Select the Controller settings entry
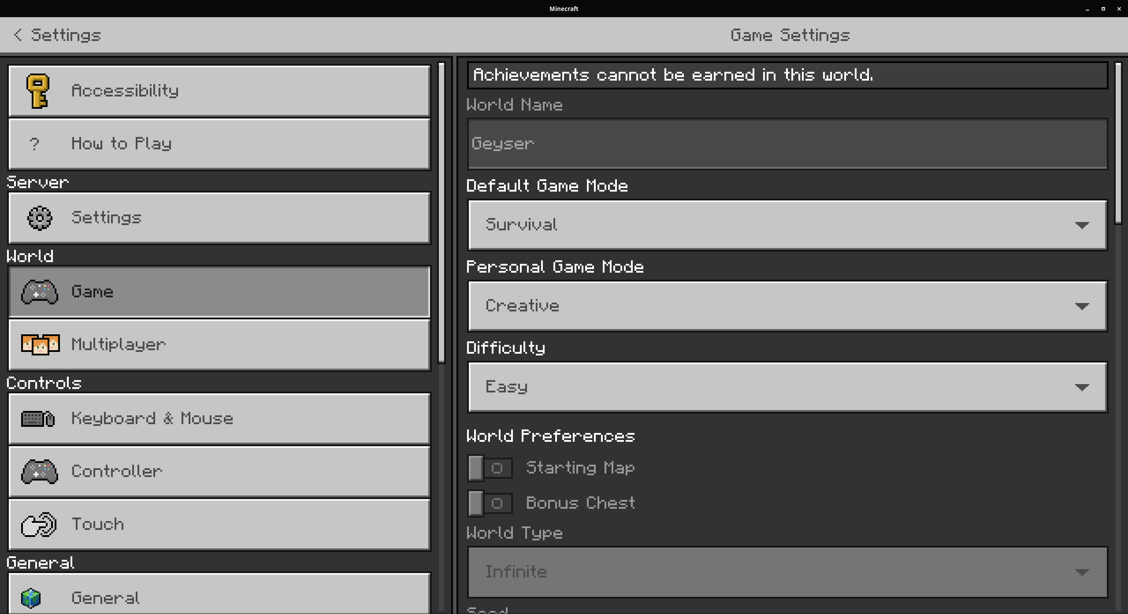The image size is (1128, 614). (219, 471)
